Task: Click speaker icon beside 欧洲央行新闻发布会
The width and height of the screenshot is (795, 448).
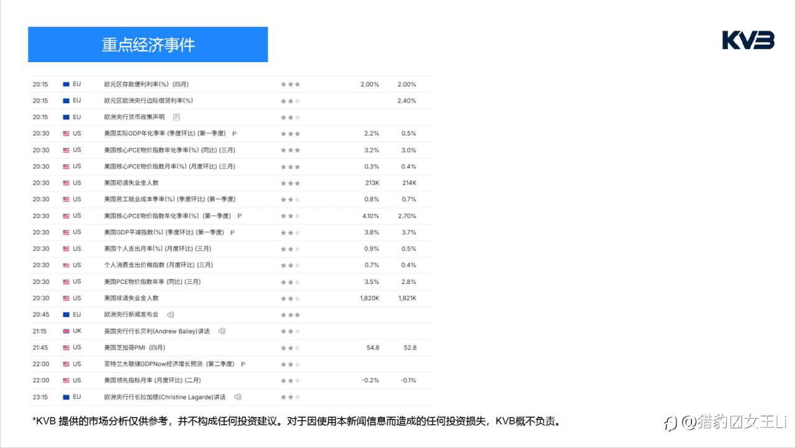Action: pos(170,314)
